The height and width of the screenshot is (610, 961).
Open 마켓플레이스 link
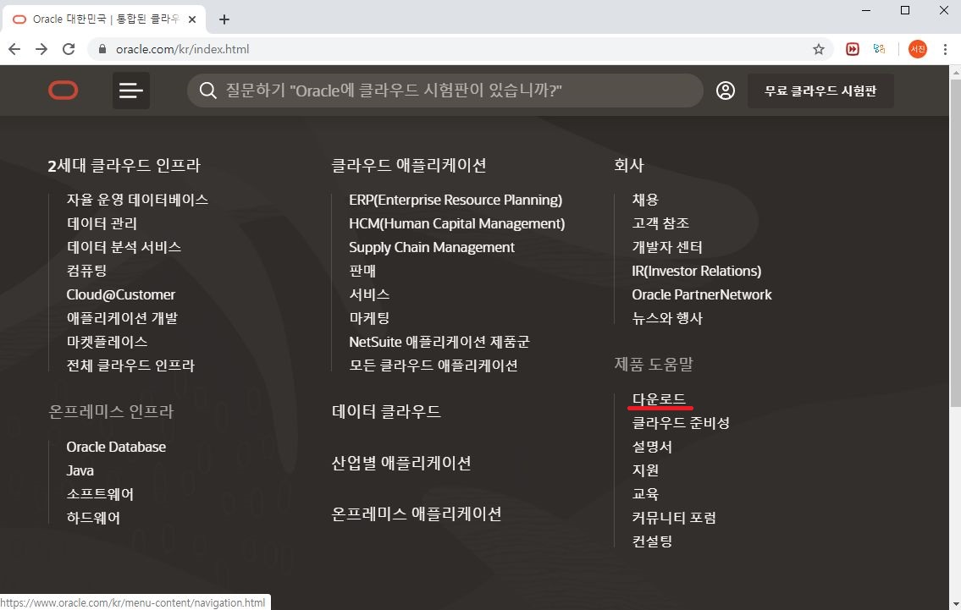[x=107, y=342]
